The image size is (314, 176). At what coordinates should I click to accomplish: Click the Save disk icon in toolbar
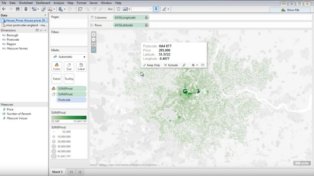tap(18, 9)
